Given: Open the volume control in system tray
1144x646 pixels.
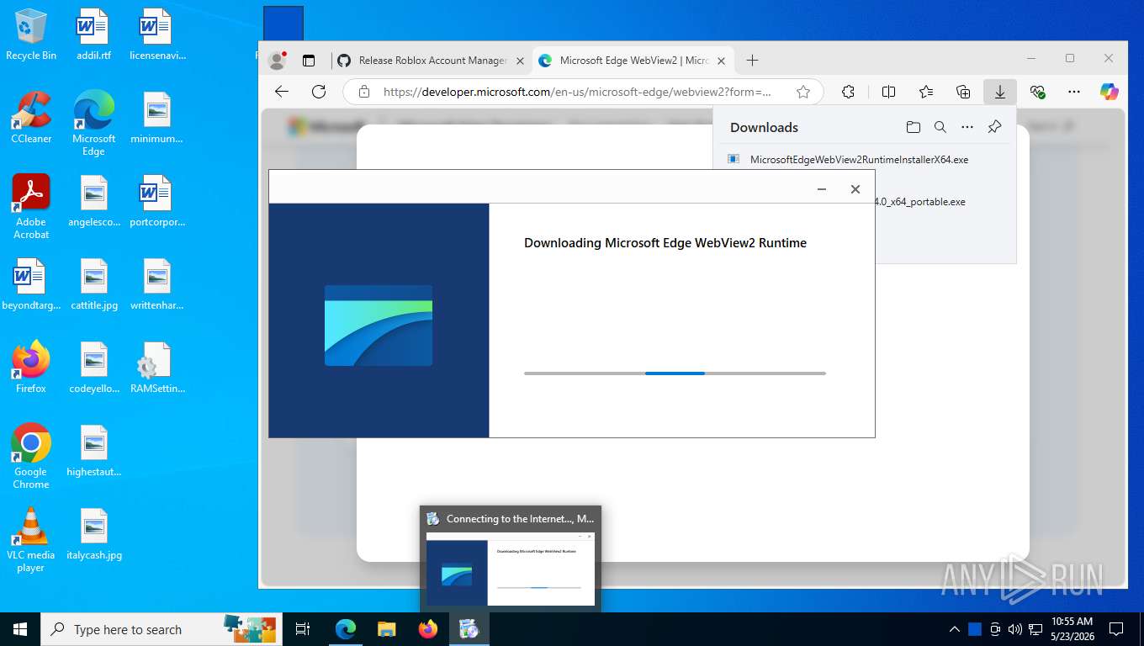Looking at the screenshot, I should tap(1014, 629).
